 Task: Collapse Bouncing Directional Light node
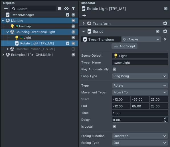pos(8,32)
